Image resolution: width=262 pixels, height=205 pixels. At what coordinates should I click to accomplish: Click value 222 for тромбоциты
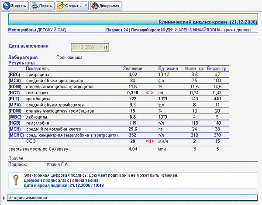pos(133,99)
